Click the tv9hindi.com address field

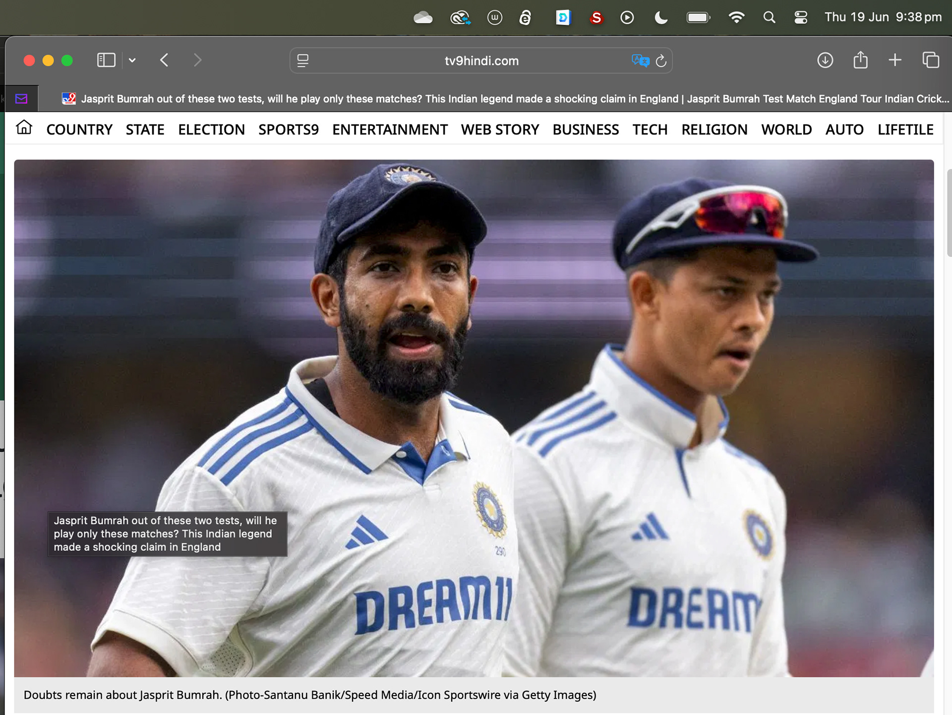(x=481, y=61)
